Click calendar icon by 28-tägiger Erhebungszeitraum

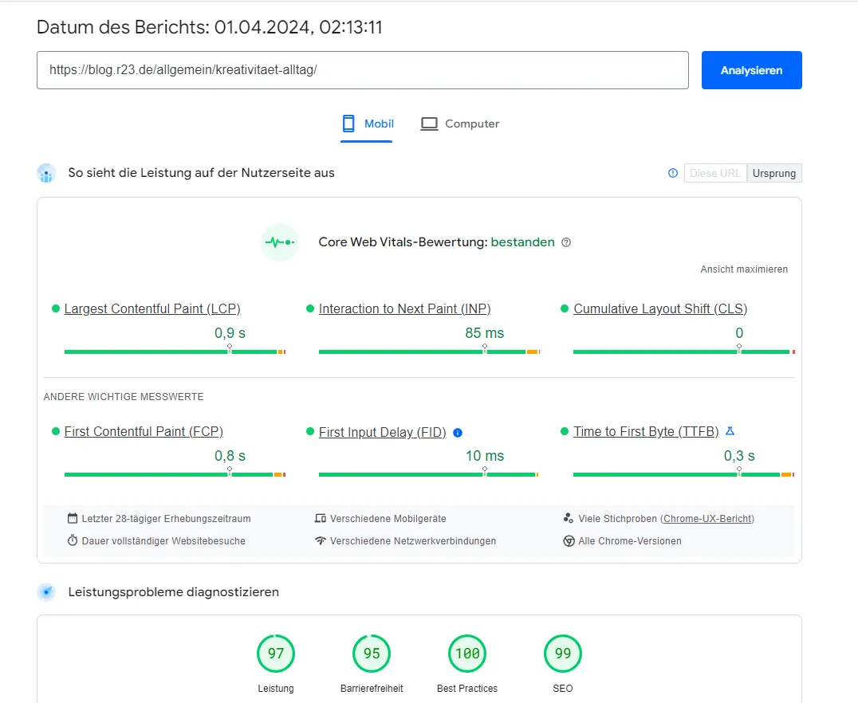coord(73,518)
